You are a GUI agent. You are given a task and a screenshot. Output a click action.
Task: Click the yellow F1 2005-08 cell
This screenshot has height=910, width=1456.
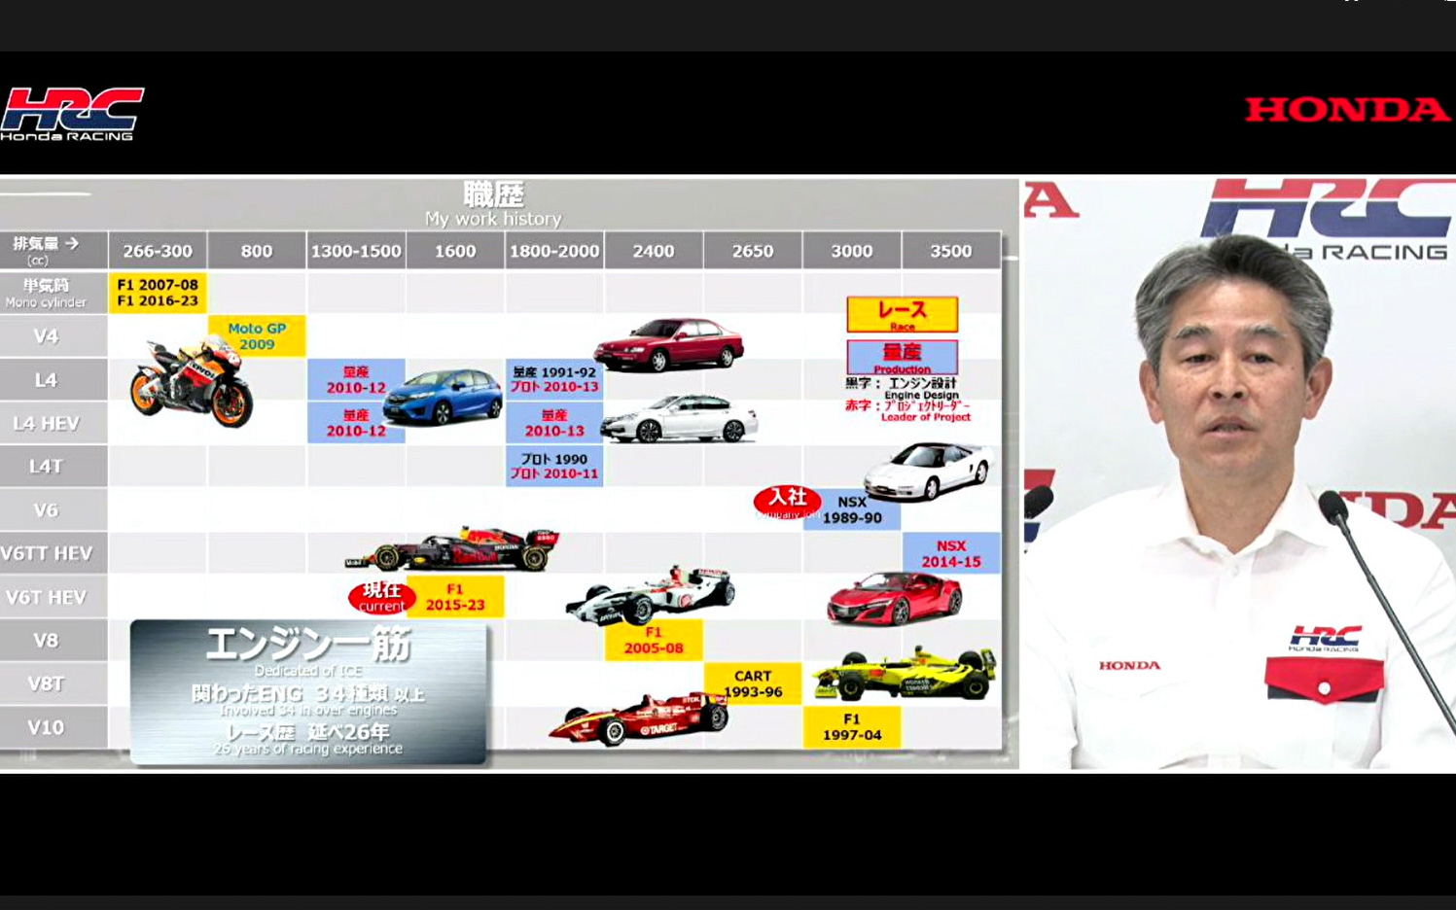coord(654,641)
